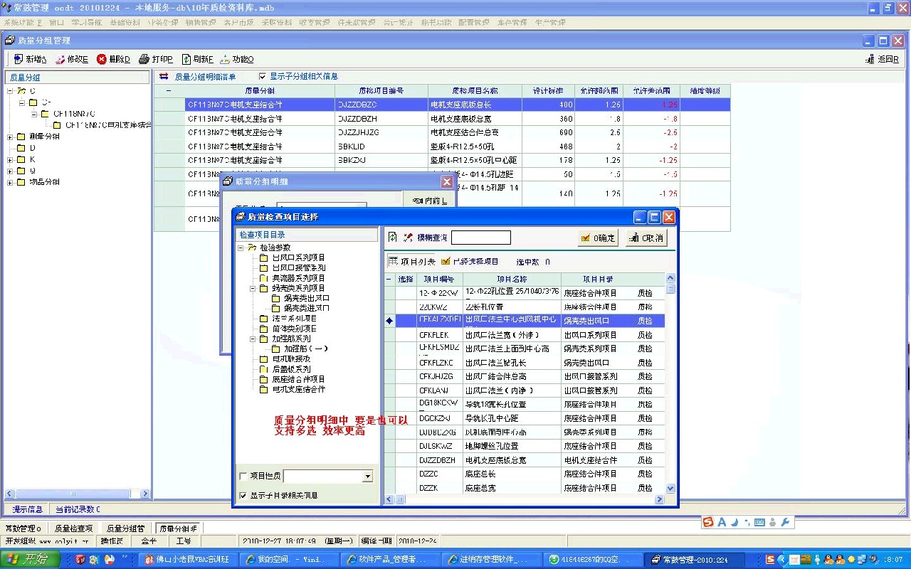Toggle the 显示子目录相关信息 checkbox
Screen dimensions: 911x569
click(243, 495)
